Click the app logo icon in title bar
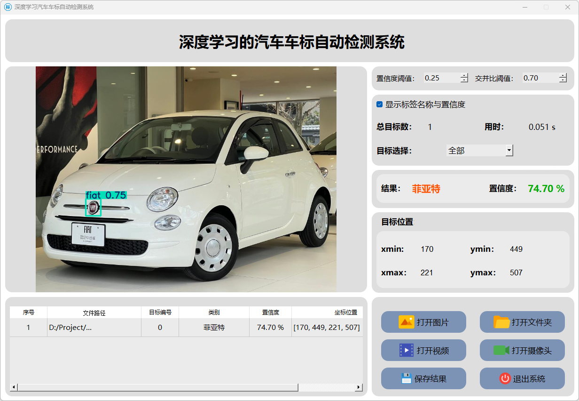This screenshot has height=401, width=579. 8,7
